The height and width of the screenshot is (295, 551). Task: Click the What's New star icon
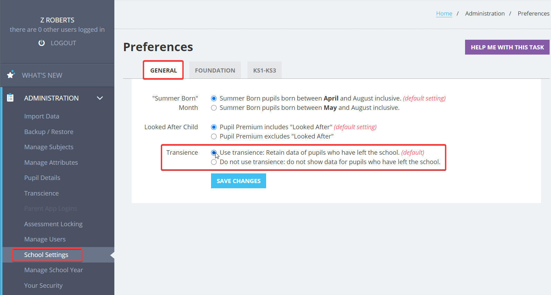11,74
